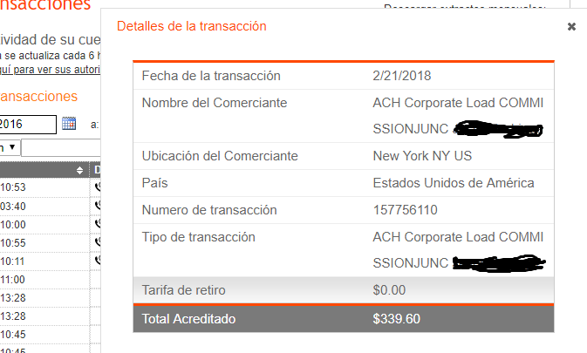Open the calendar date picker icon
Screen dimensions: 587x353
tap(69, 124)
